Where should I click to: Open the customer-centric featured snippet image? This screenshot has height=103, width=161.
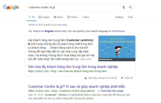(x=117, y=48)
